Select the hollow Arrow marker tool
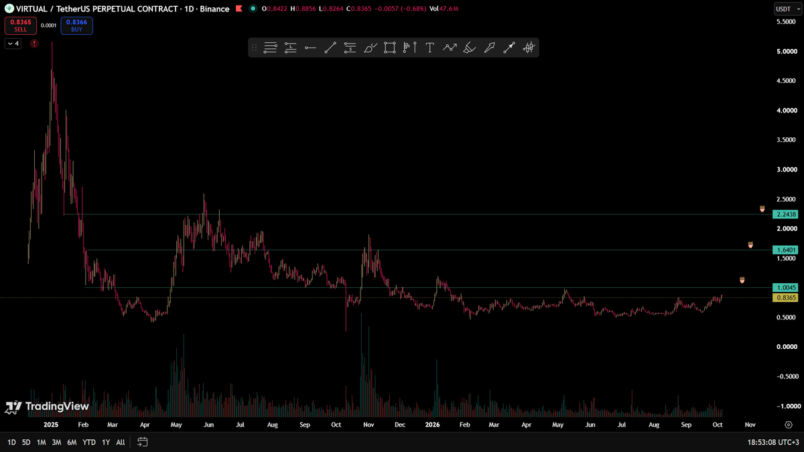 (x=489, y=48)
